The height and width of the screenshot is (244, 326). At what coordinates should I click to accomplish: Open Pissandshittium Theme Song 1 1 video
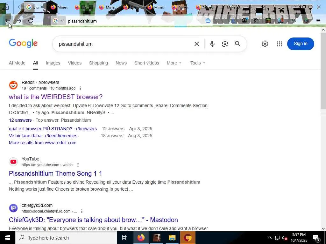click(55, 173)
